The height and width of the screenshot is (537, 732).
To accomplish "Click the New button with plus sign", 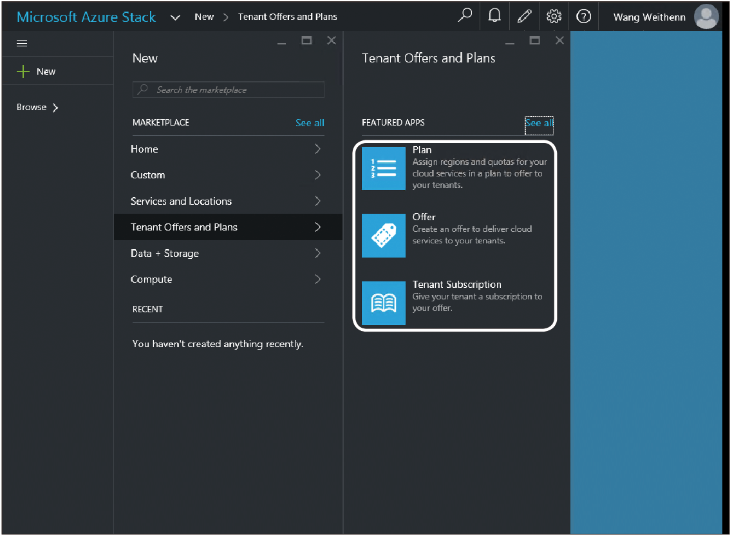I will pyautogui.click(x=37, y=71).
